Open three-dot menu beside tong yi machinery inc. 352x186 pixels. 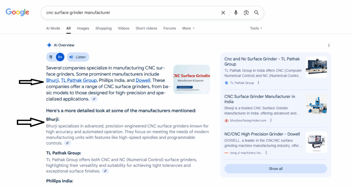(x=266, y=153)
